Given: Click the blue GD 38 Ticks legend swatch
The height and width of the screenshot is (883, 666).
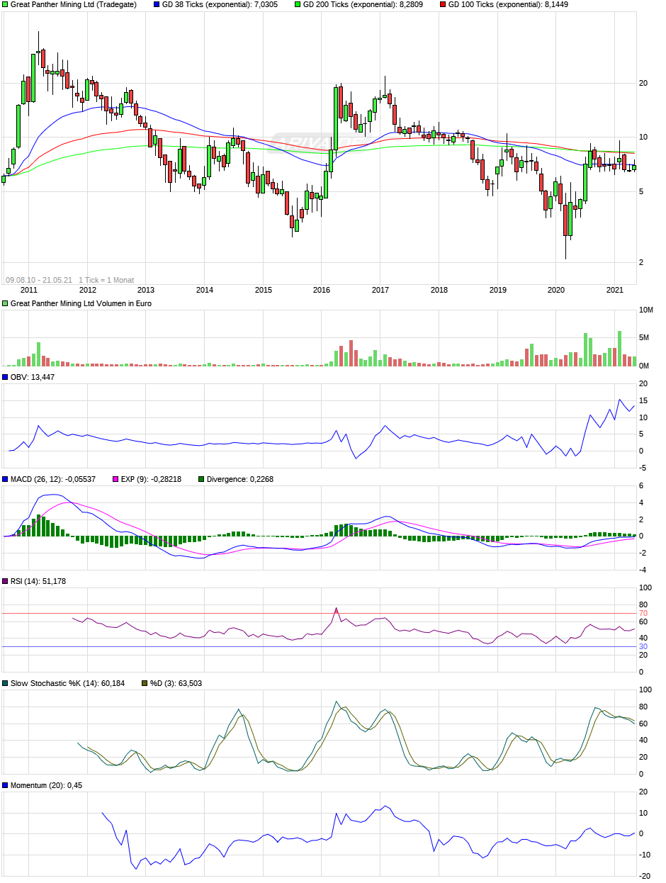Looking at the screenshot, I should (157, 4).
